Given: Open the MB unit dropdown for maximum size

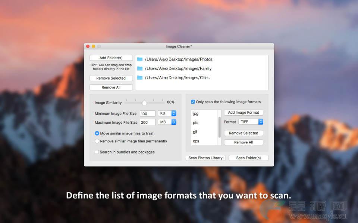Looking at the screenshot, I should point(167,122).
